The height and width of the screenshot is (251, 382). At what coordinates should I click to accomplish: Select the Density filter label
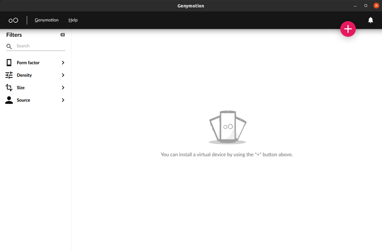click(x=24, y=75)
